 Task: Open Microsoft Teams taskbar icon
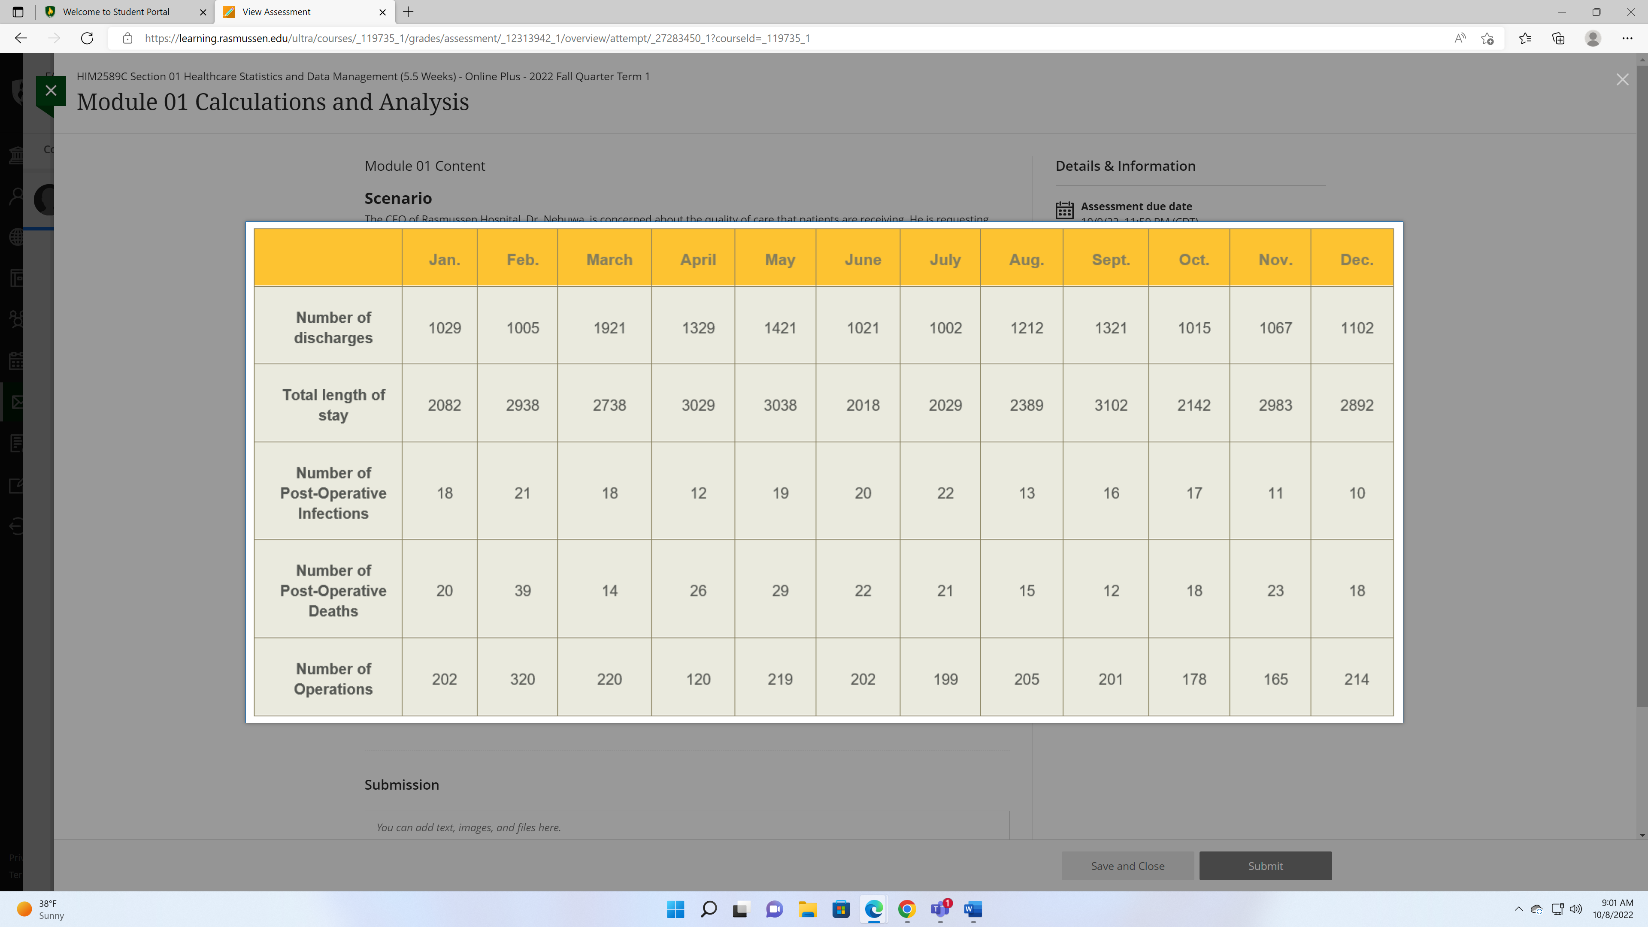pos(940,909)
